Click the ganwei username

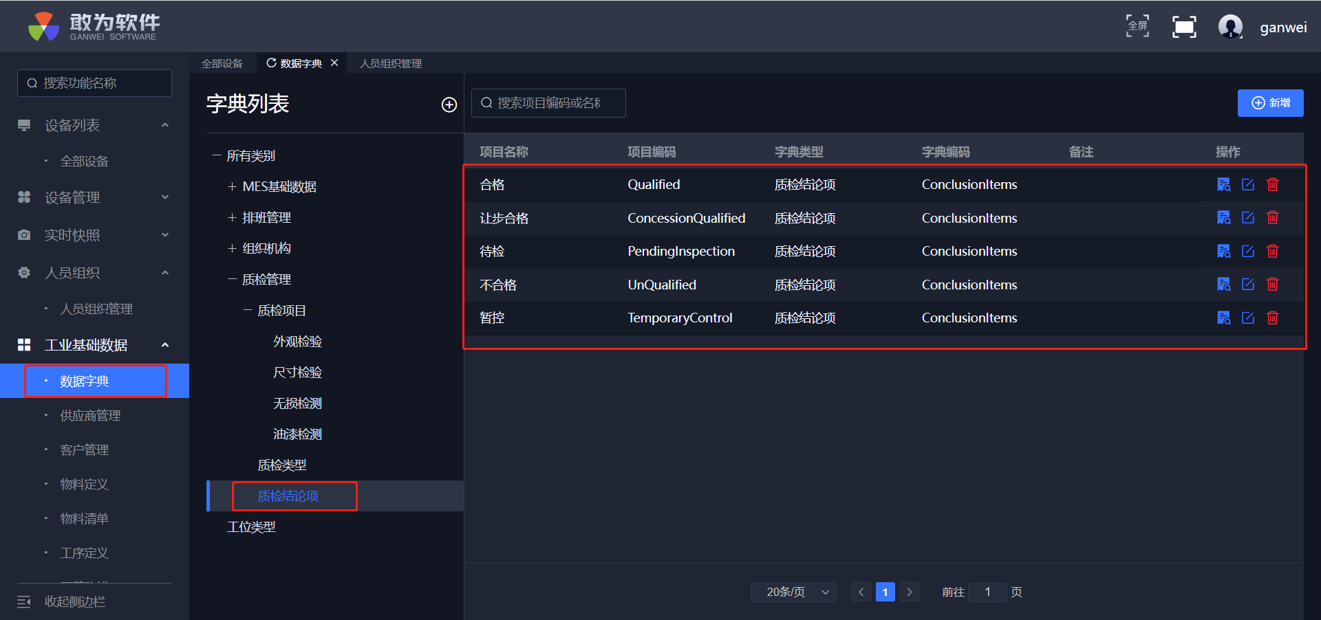[1283, 27]
